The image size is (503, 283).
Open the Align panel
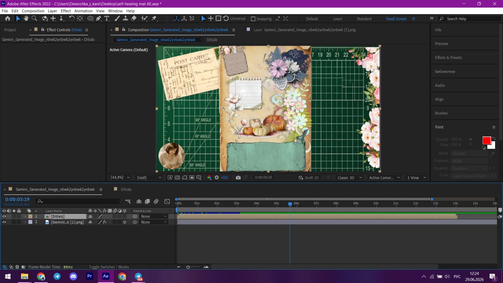439,99
